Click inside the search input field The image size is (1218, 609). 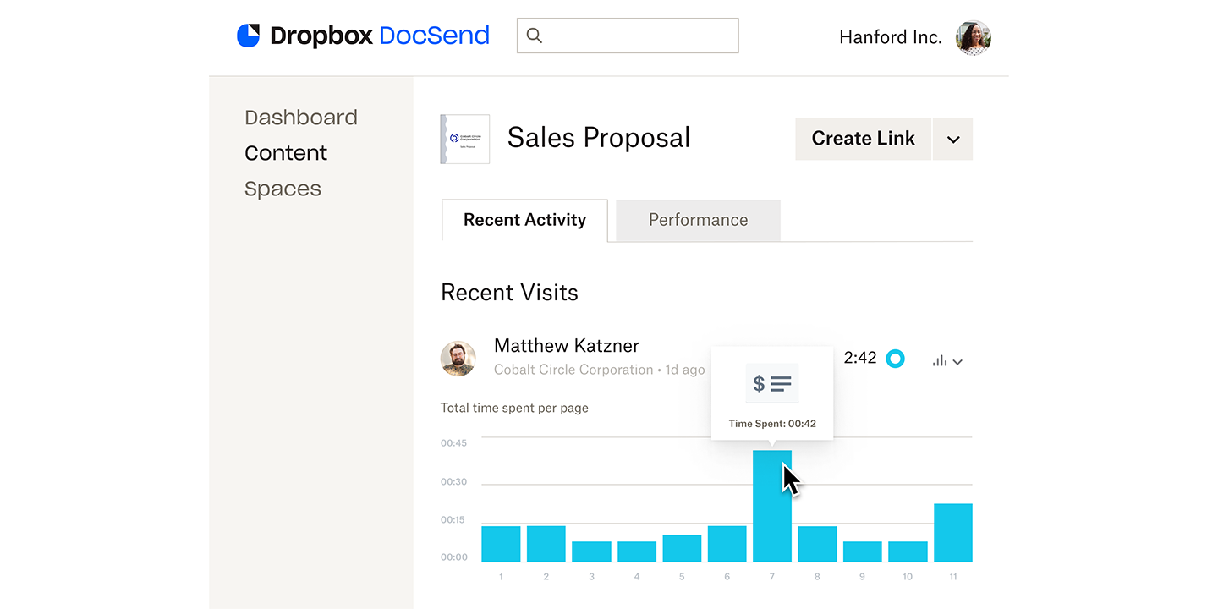(639, 36)
